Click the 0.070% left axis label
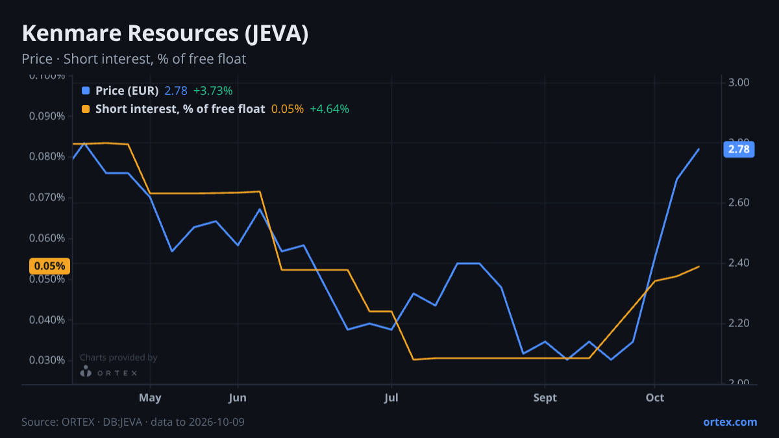The height and width of the screenshot is (438, 779). (47, 197)
